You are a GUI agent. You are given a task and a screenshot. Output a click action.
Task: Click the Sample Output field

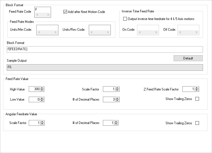105,67
